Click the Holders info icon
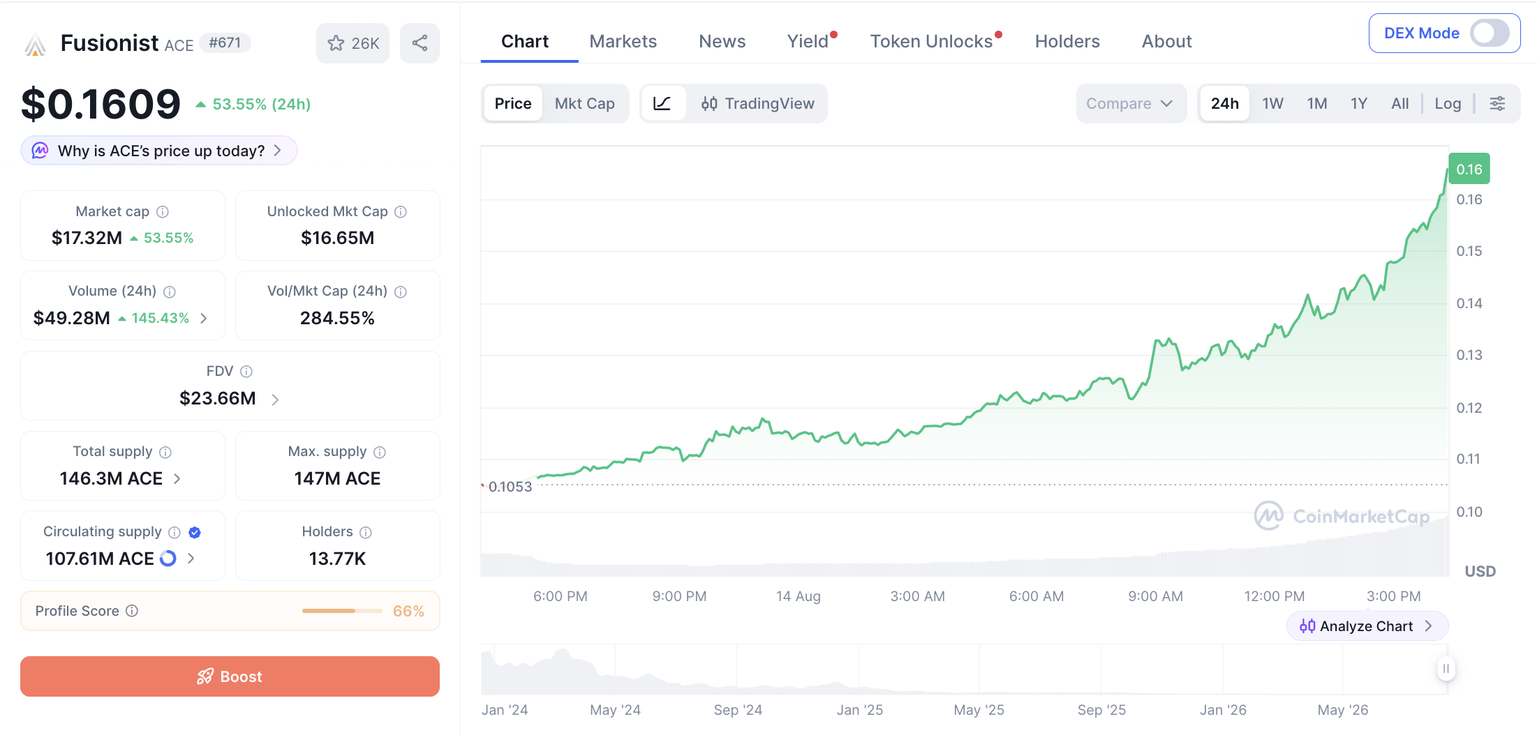 [x=366, y=532]
